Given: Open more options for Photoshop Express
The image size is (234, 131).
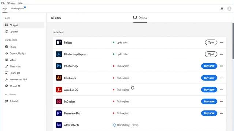Looking at the screenshot, I should 222,54.
